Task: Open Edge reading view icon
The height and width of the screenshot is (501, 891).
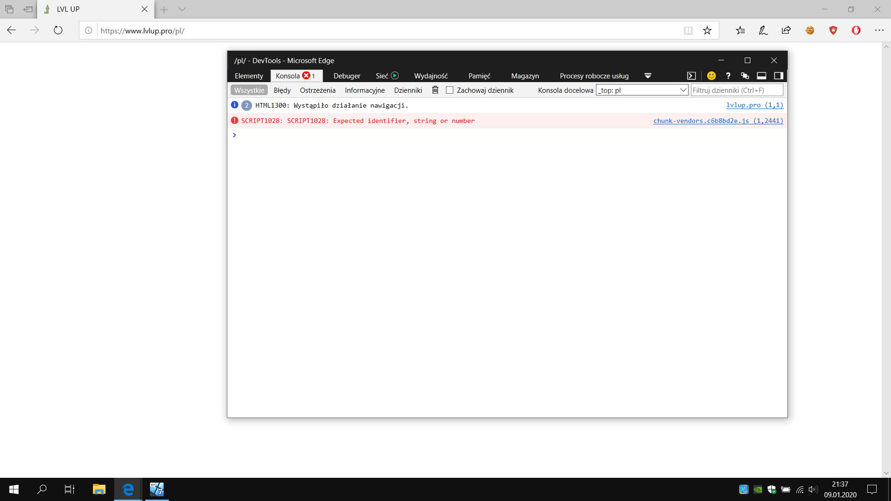Action: pyautogui.click(x=688, y=31)
